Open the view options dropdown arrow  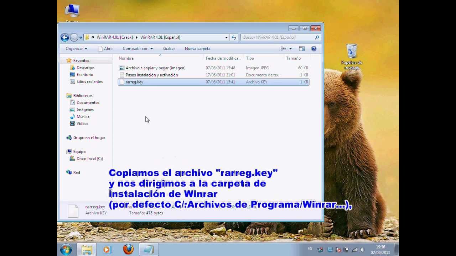point(290,49)
